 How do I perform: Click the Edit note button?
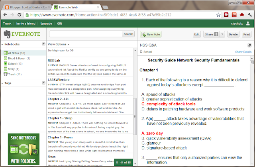pos(196,34)
